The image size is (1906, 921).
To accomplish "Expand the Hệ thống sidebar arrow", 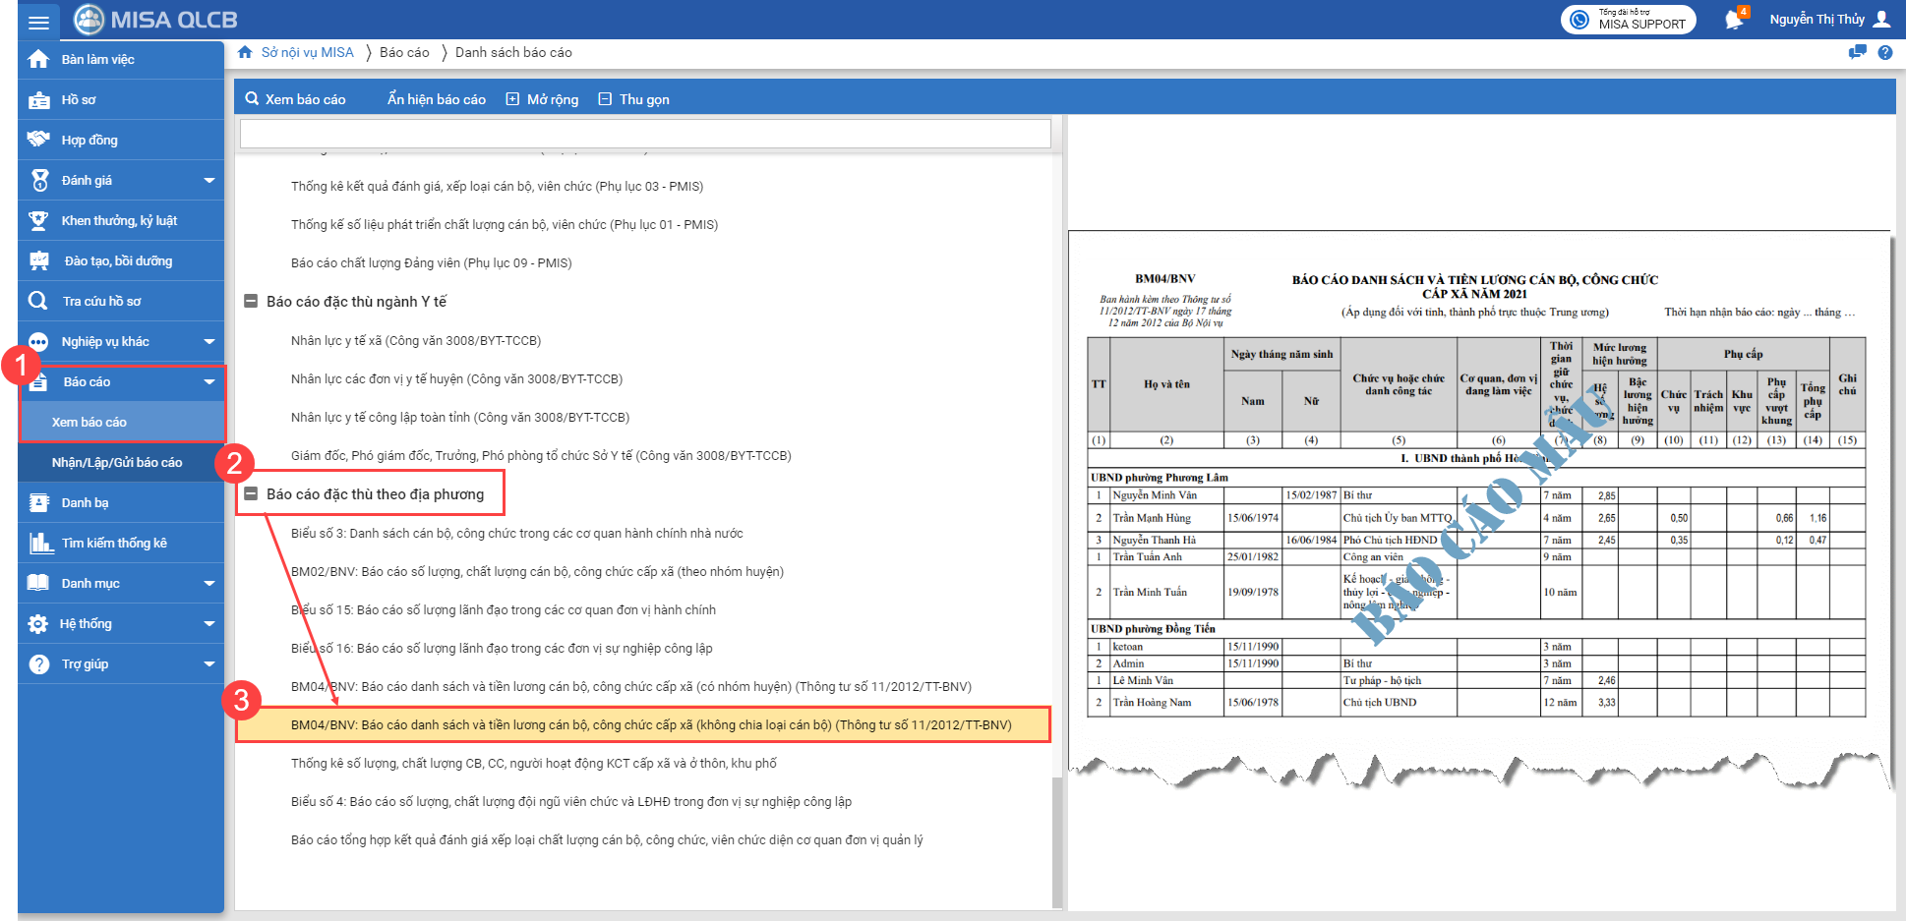I will point(208,624).
